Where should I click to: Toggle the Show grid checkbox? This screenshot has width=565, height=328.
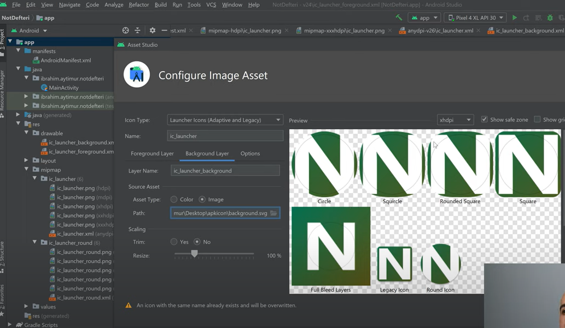(x=537, y=119)
